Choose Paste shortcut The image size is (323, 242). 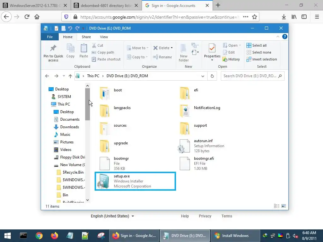(x=106, y=59)
